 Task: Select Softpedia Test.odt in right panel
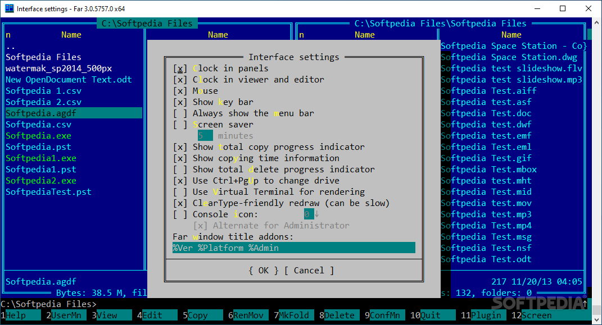coord(486,259)
